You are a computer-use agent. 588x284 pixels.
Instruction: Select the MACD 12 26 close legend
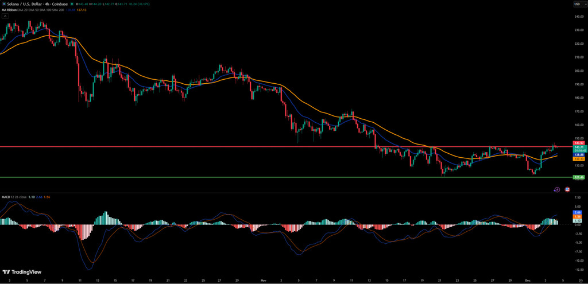[17, 197]
